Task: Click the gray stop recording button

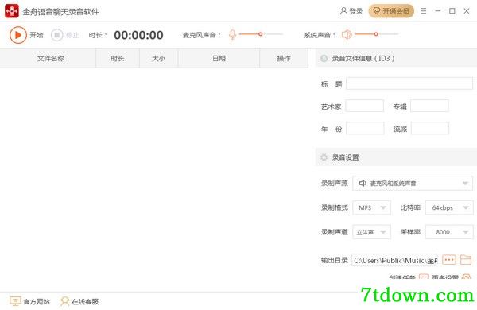Action: pos(56,35)
